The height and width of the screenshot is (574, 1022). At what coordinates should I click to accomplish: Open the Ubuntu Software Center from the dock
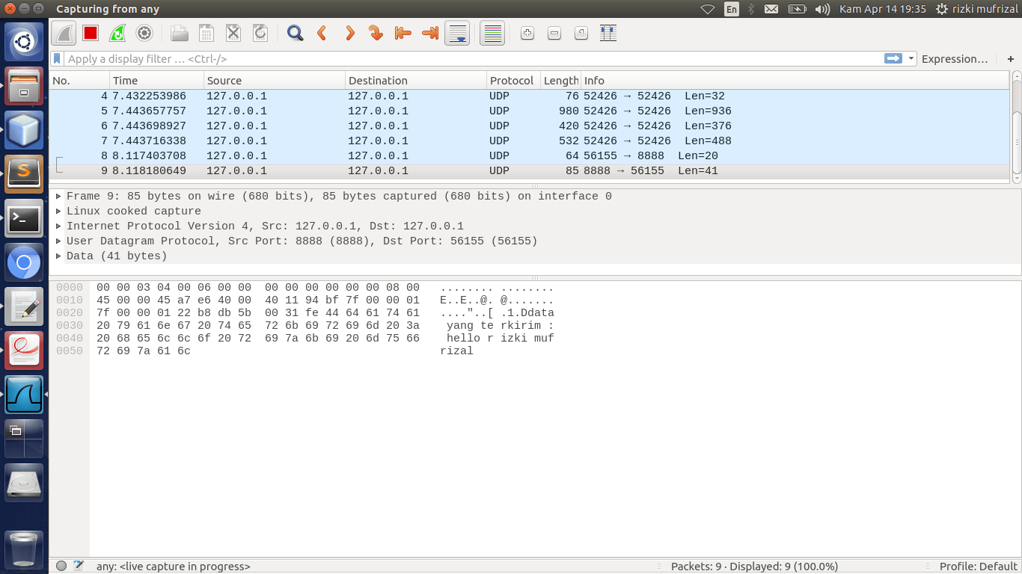(24, 86)
